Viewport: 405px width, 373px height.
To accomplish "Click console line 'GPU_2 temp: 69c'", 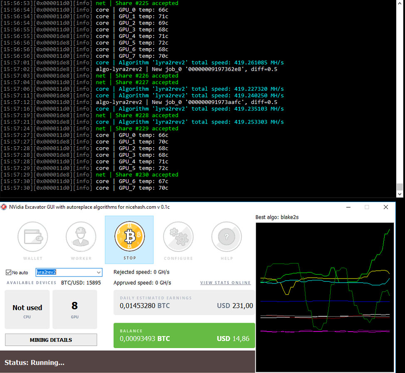I will 84,23.
